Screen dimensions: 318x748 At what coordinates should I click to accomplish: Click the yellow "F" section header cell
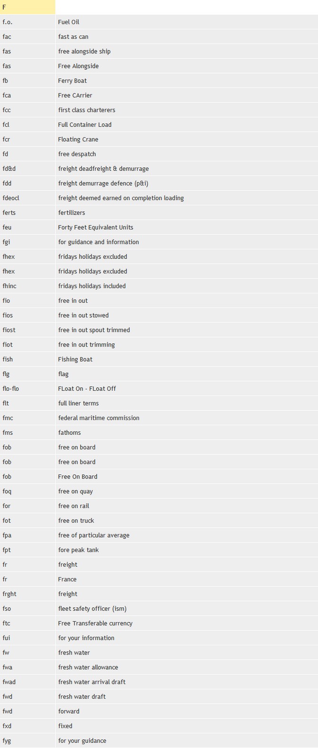pos(27,7)
